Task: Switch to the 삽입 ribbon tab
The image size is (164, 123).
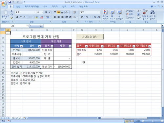Action: [18, 7]
